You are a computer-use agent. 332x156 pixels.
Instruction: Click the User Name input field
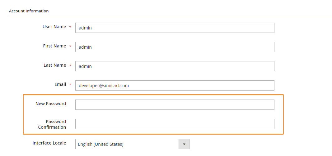pos(175,28)
